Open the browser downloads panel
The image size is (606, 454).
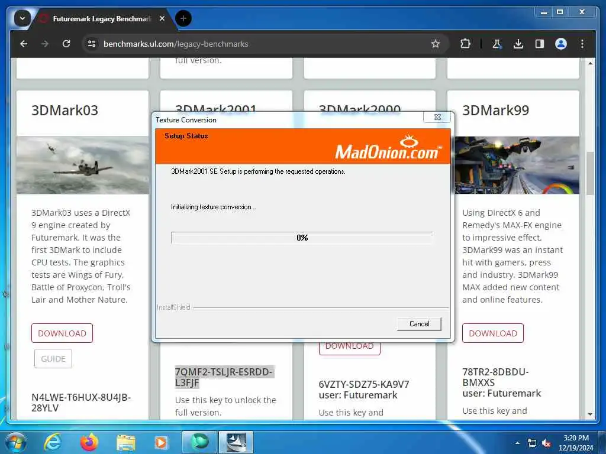click(518, 44)
